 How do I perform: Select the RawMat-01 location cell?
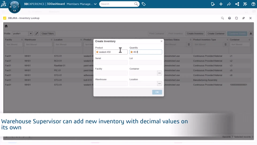(x=60, y=66)
